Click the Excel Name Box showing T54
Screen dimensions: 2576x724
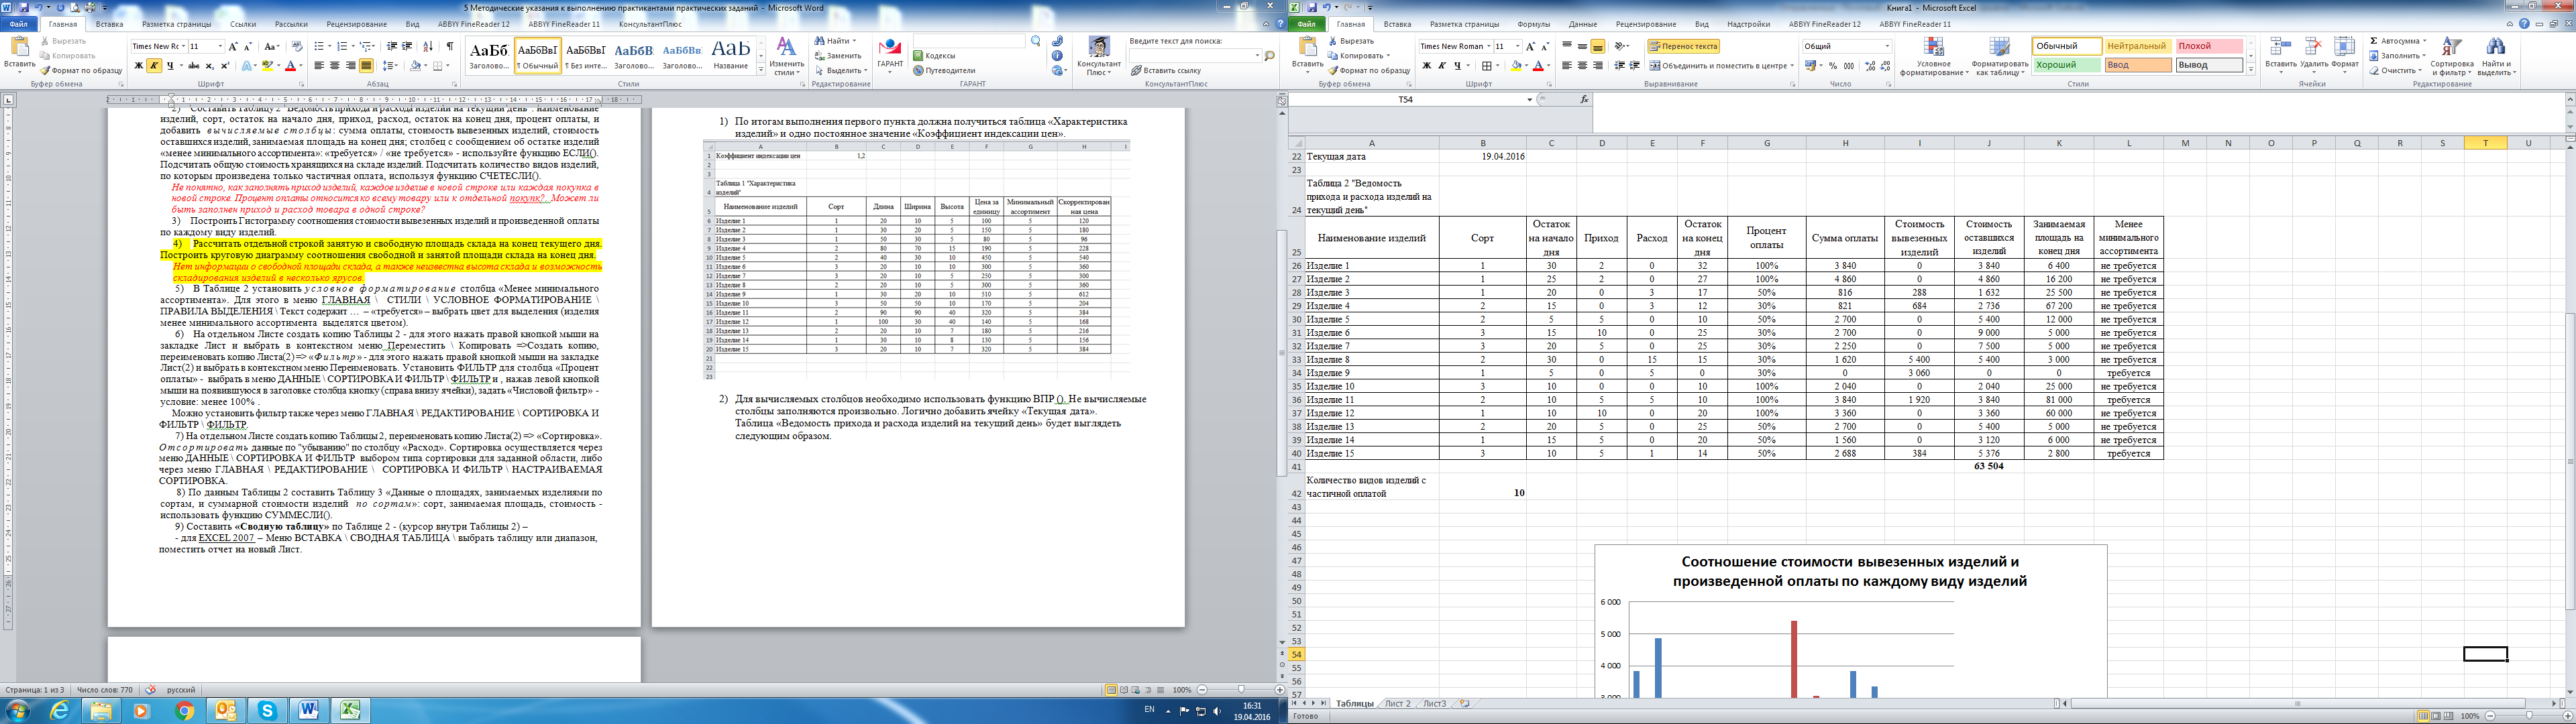(1406, 100)
